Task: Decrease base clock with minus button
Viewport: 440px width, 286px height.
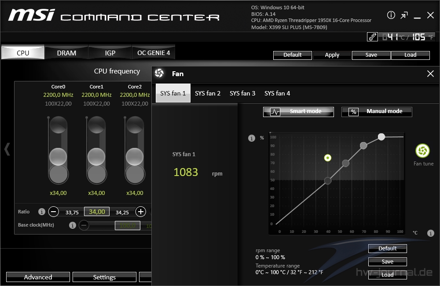Action: 84,225
